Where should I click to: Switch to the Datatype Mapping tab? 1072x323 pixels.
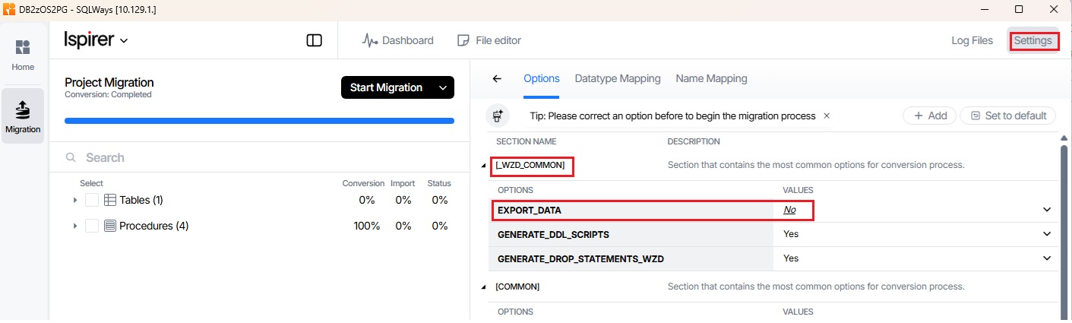pyautogui.click(x=617, y=78)
